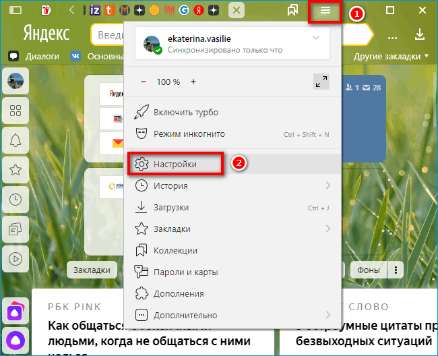Open the sidebar tabs/pages icon
This screenshot has width=438, height=356.
15,229
